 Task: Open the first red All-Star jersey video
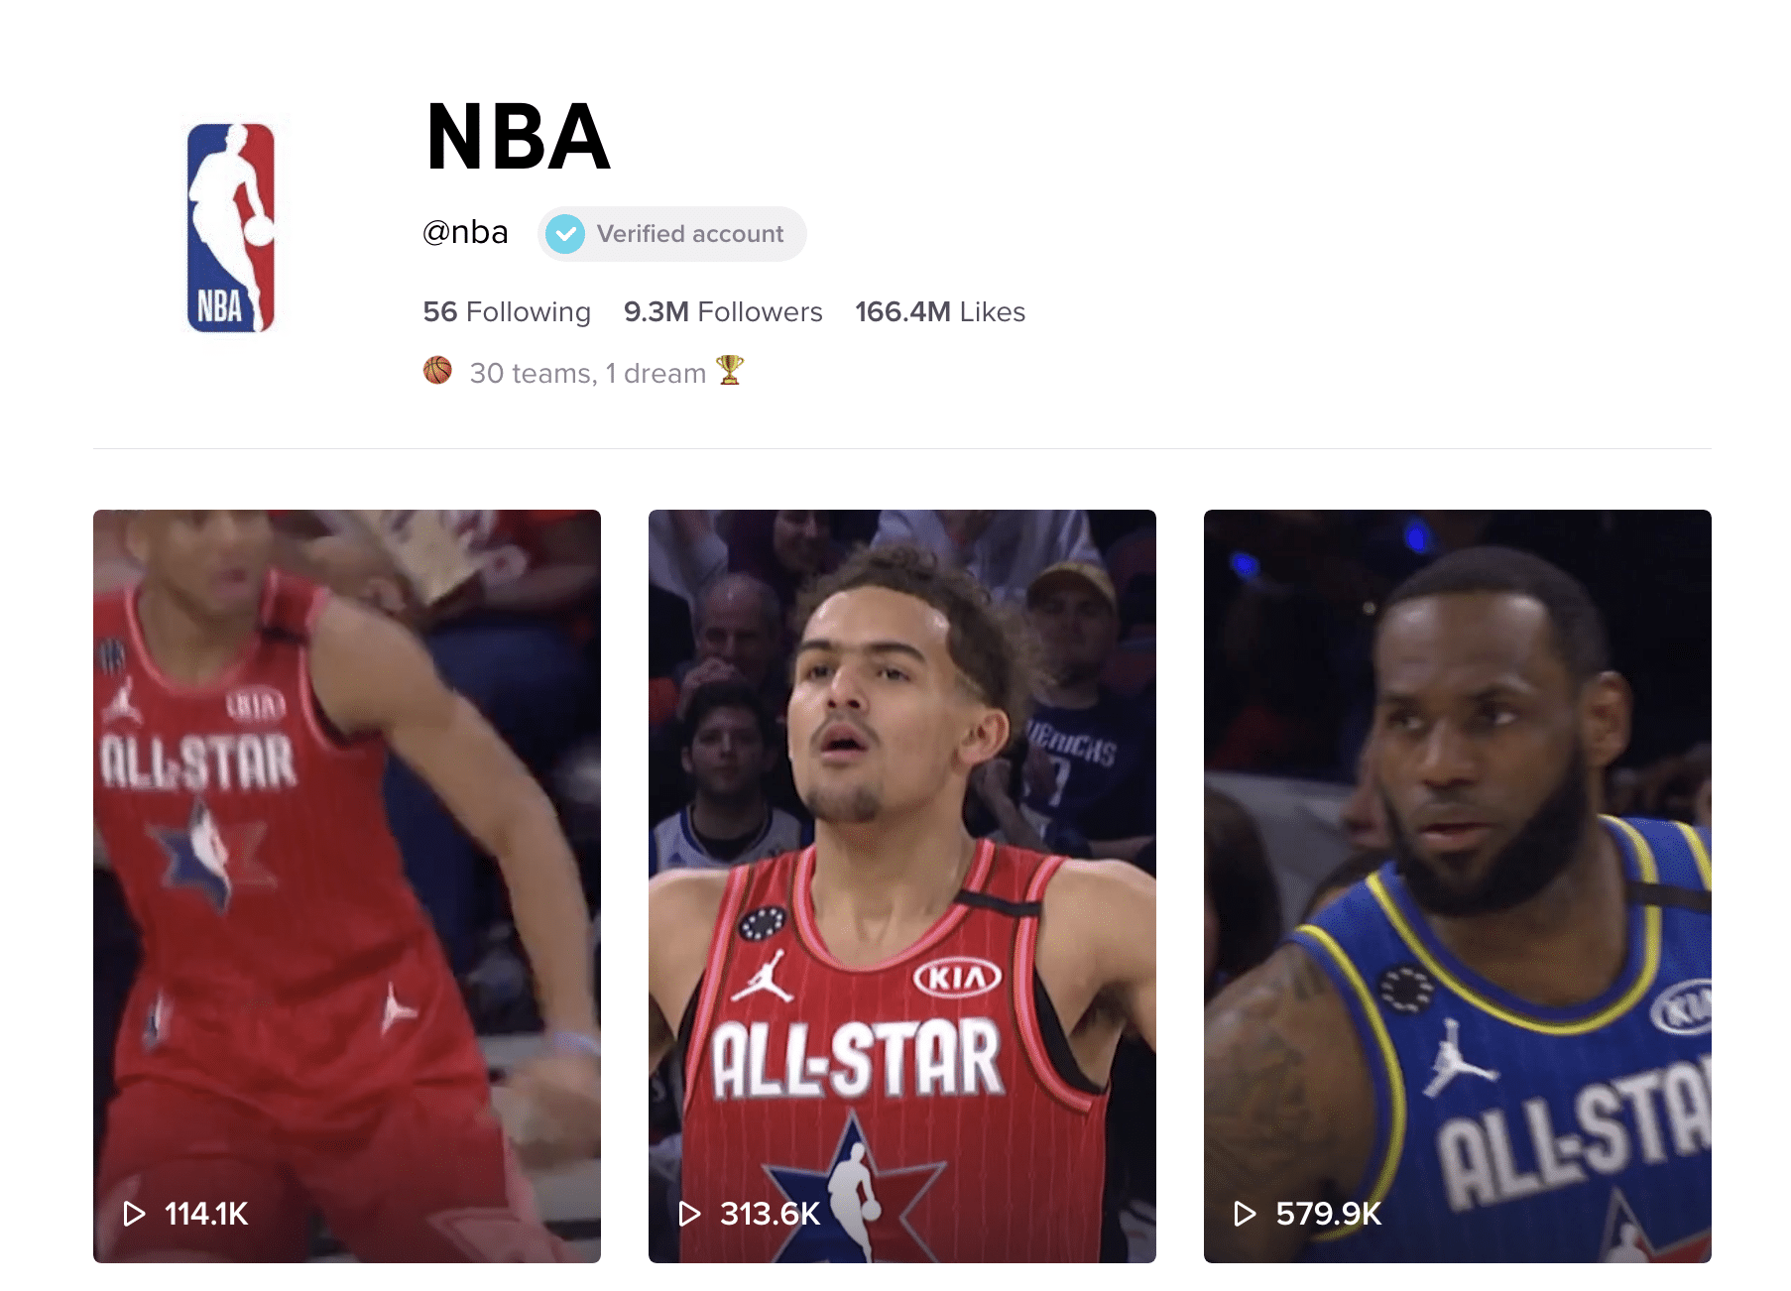click(347, 886)
